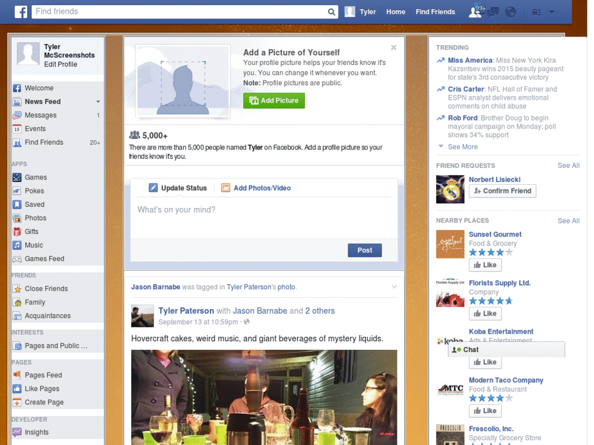
Task: Go to Home in top bar
Action: click(396, 12)
